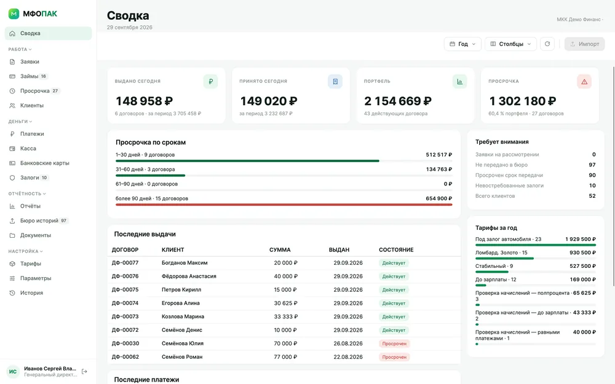Click the 1–30 дней overdue progress bar
Screen dimensions: 615x384
284,160
